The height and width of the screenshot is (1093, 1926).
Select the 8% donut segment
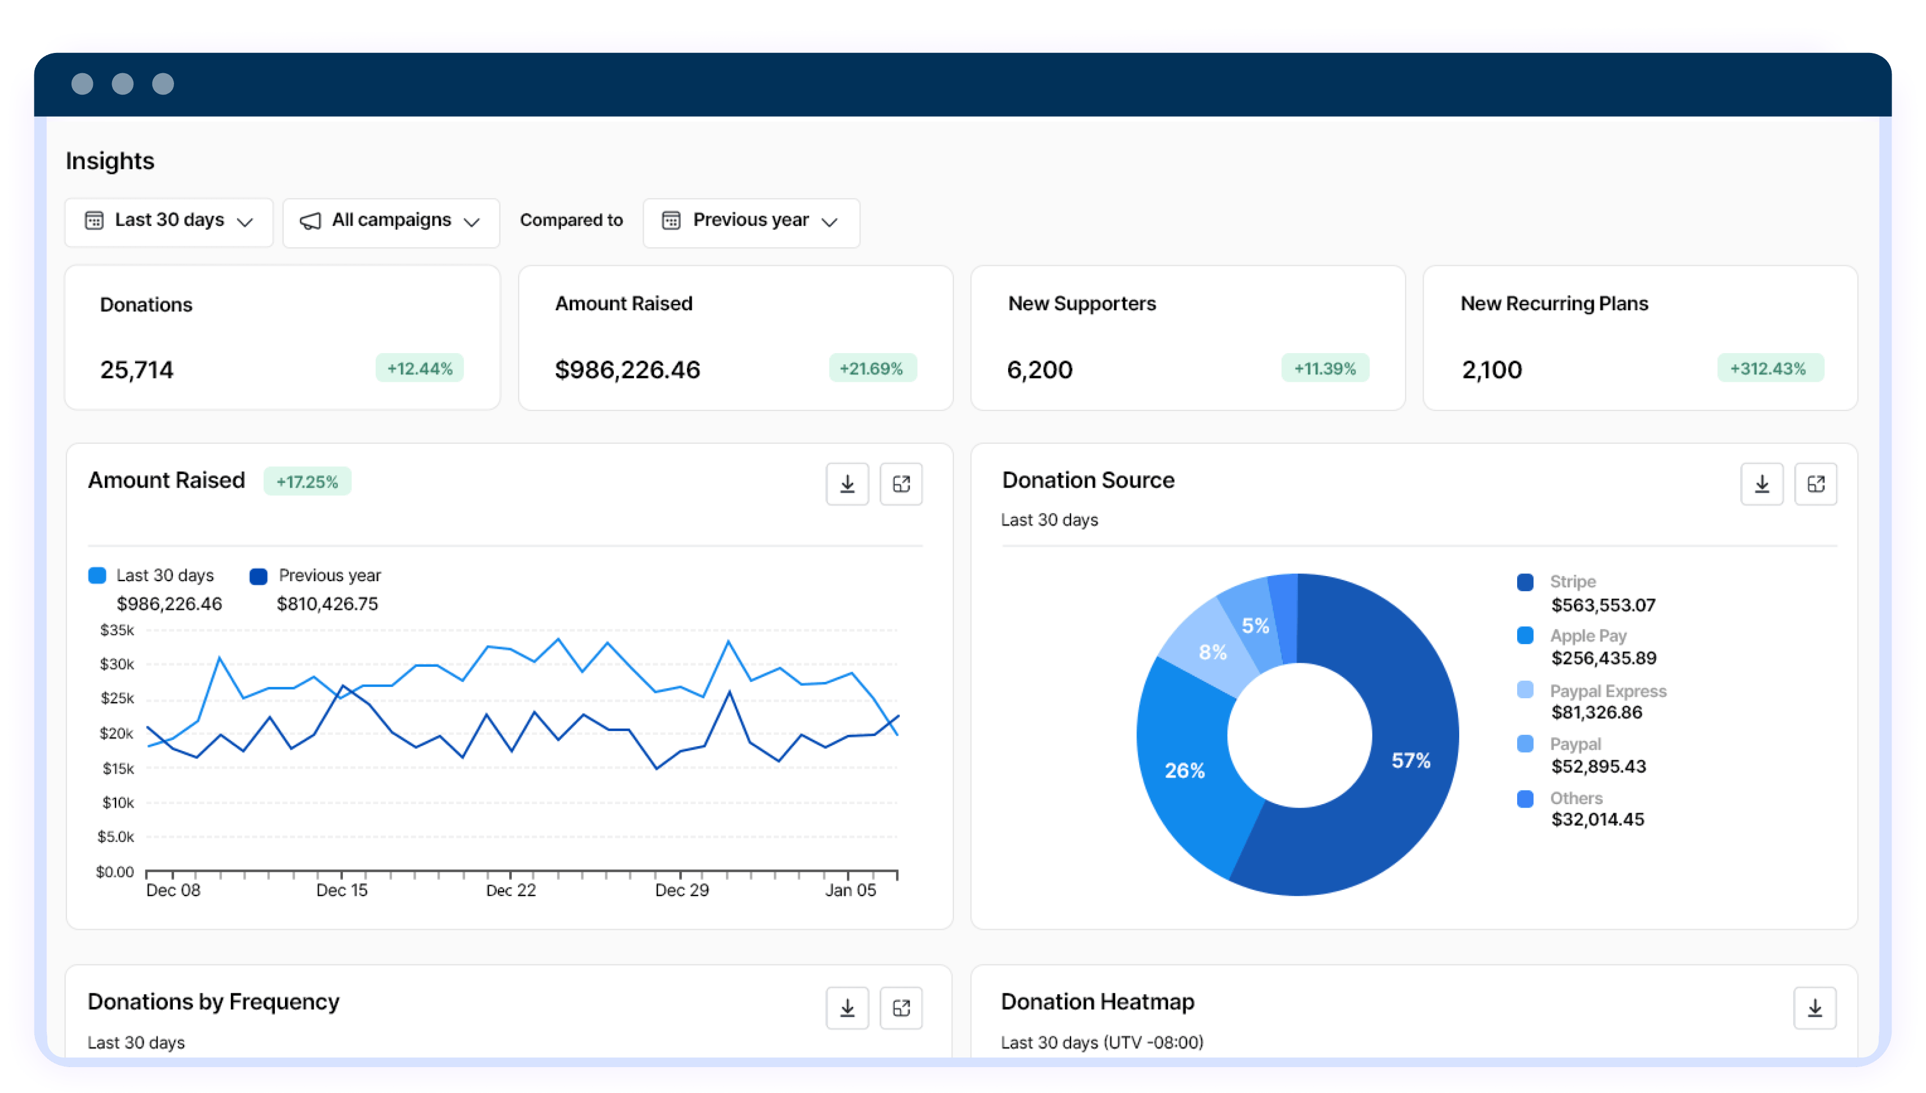point(1212,652)
